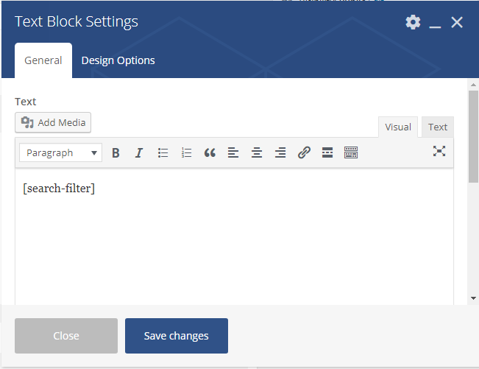Open the Paragraph format dropdown
Screen dimensions: 479x369
pos(60,153)
